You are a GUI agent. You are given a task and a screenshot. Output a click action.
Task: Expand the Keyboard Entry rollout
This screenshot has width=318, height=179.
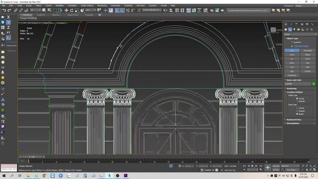pyautogui.click(x=294, y=120)
